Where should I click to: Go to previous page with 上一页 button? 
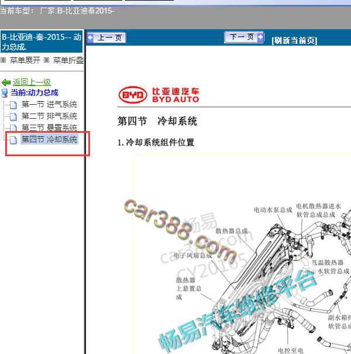[x=106, y=37]
